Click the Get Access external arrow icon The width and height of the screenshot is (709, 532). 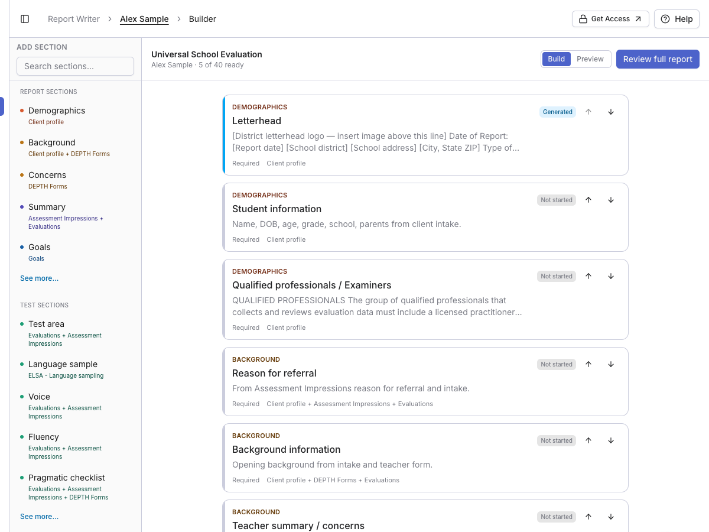[x=638, y=19]
